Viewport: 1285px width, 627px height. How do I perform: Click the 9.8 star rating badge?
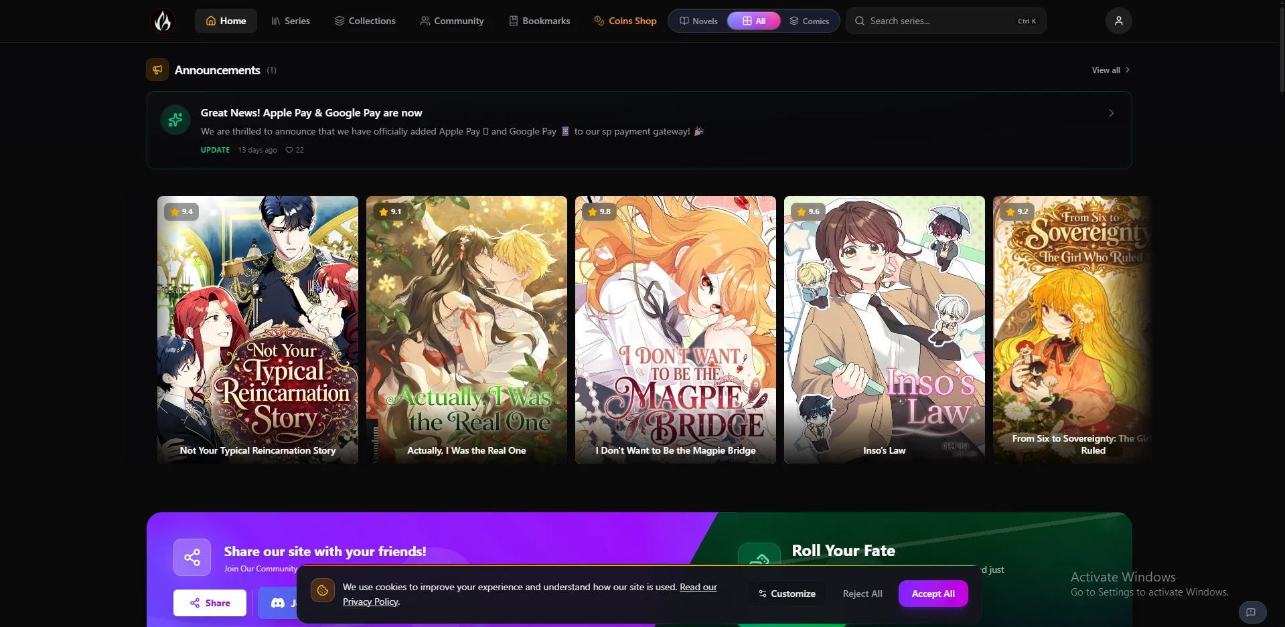coord(599,211)
